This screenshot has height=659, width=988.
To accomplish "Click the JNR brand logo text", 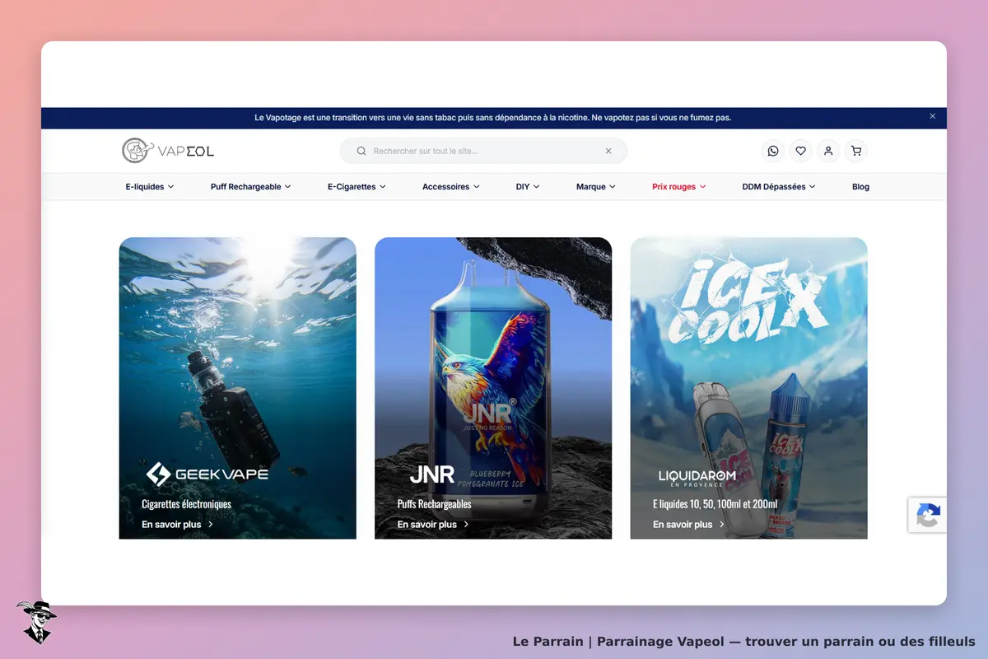I will [x=432, y=474].
